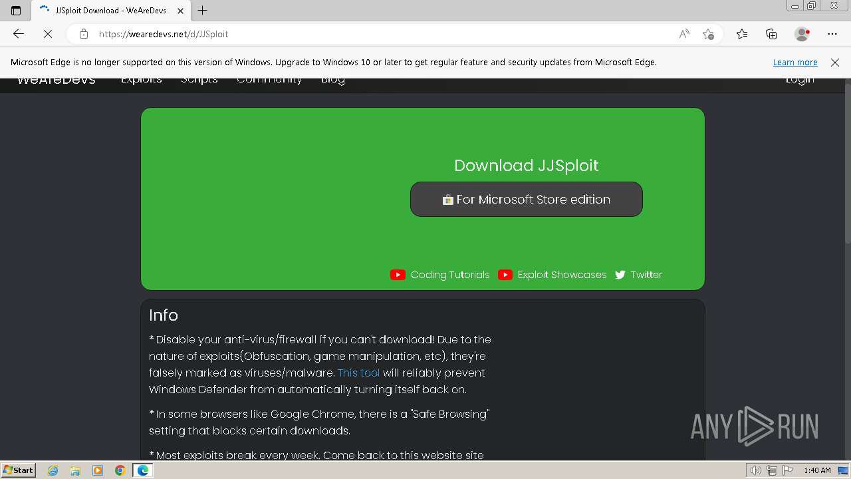This screenshot has width=851, height=479.
Task: Switch to Microsoft Edge taskbar button
Action: (143, 470)
